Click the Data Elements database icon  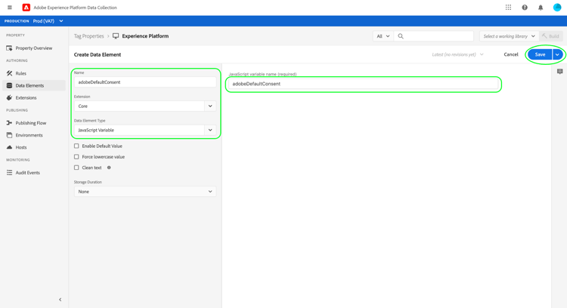(9, 85)
